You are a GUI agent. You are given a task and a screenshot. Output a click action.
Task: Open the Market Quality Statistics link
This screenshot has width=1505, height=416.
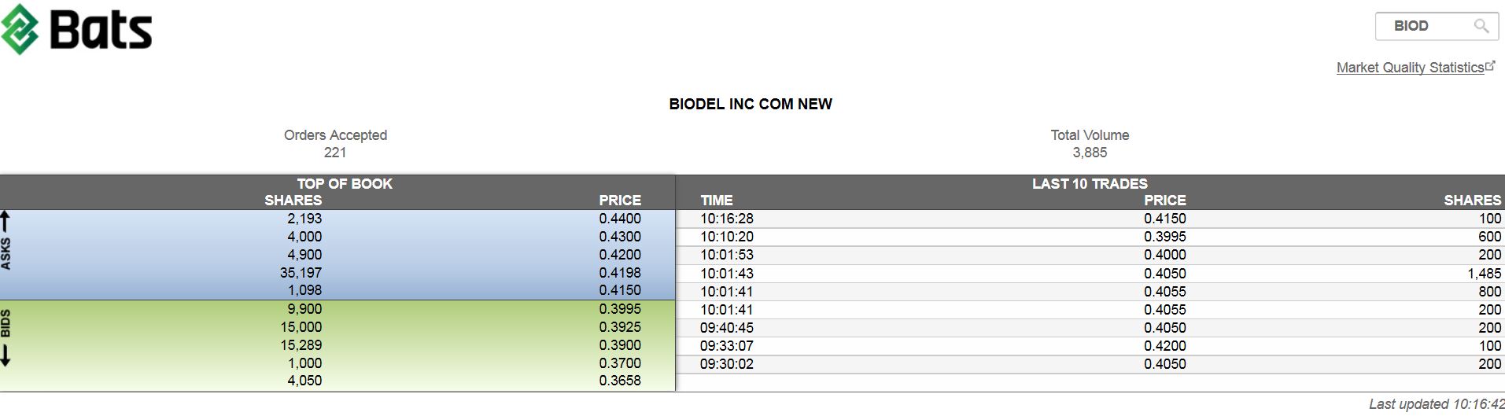coord(1409,68)
